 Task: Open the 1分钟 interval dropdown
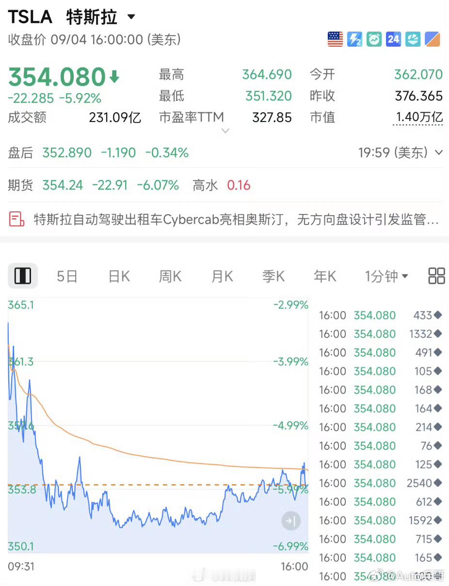pyautogui.click(x=386, y=276)
